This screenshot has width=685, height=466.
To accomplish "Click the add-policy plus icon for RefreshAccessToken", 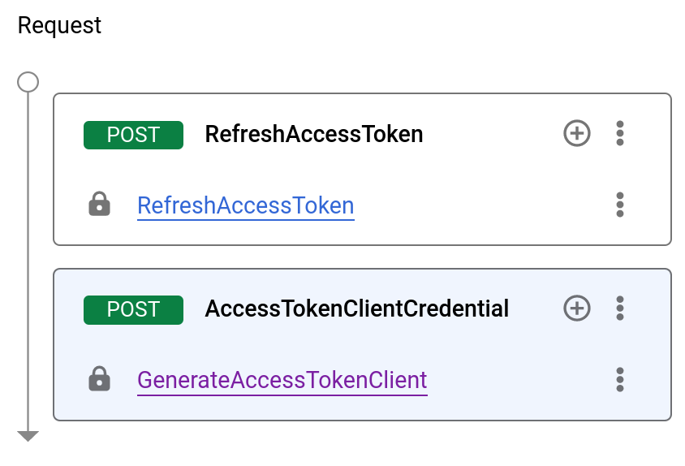I will pyautogui.click(x=577, y=133).
